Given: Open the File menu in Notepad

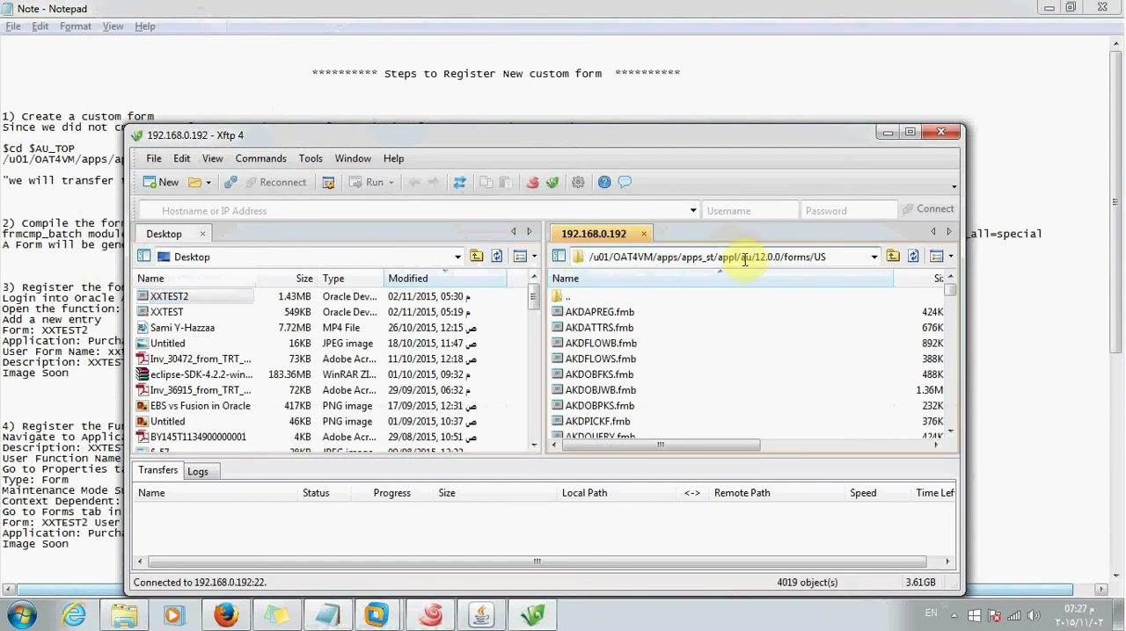Looking at the screenshot, I should coord(13,26).
